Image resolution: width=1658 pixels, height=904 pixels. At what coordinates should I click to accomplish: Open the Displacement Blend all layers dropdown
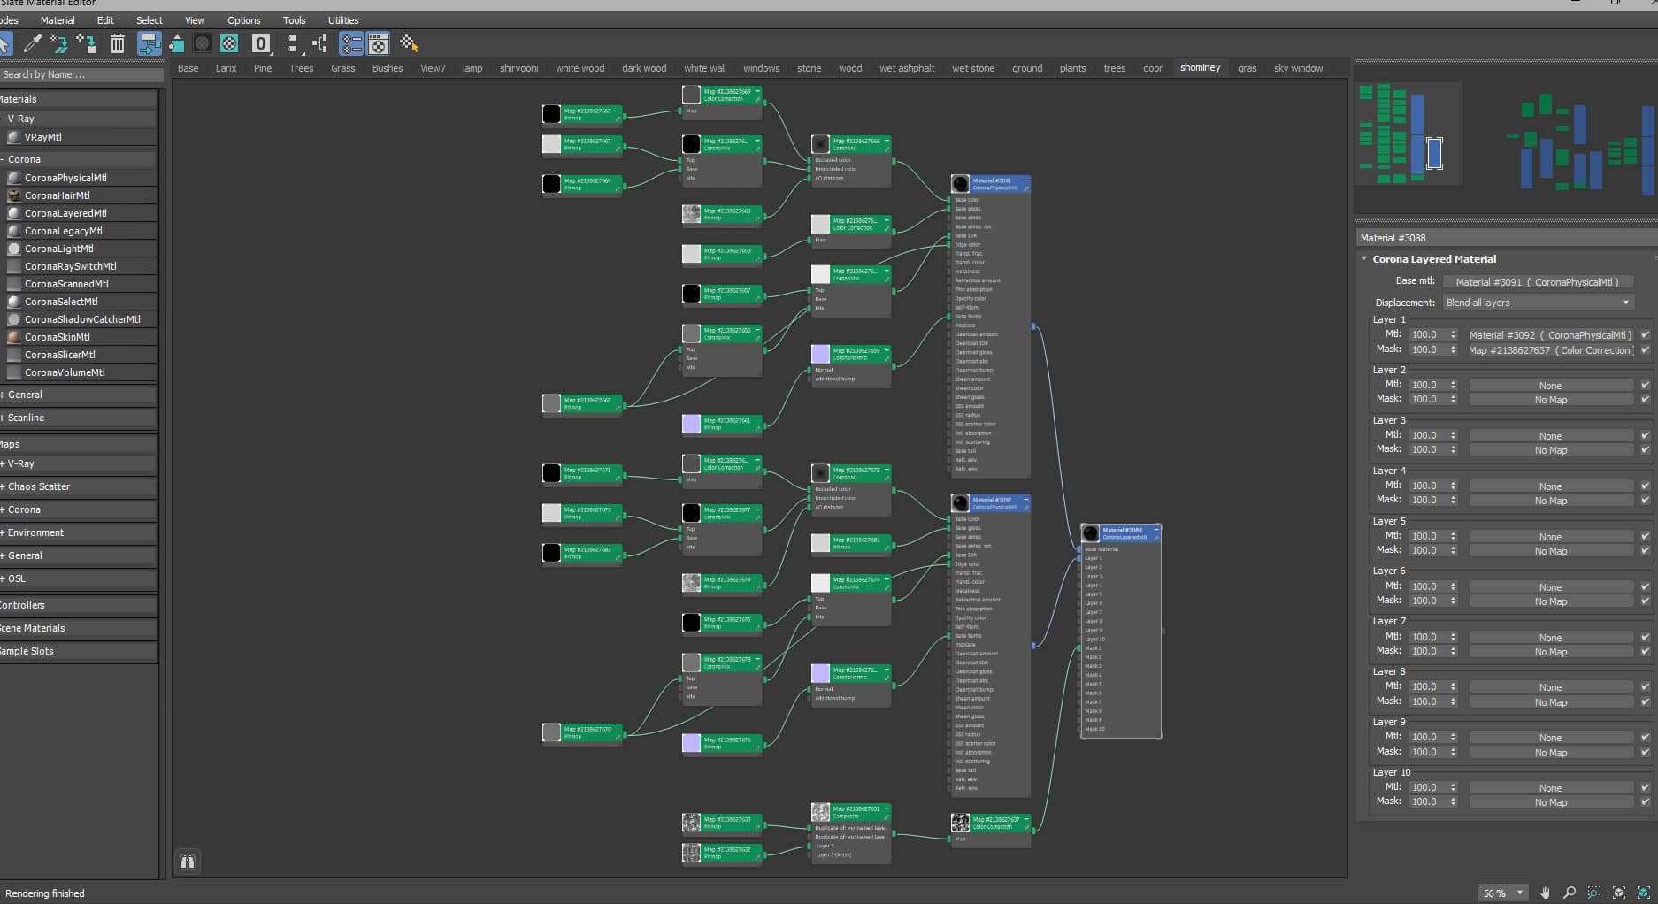(1538, 303)
